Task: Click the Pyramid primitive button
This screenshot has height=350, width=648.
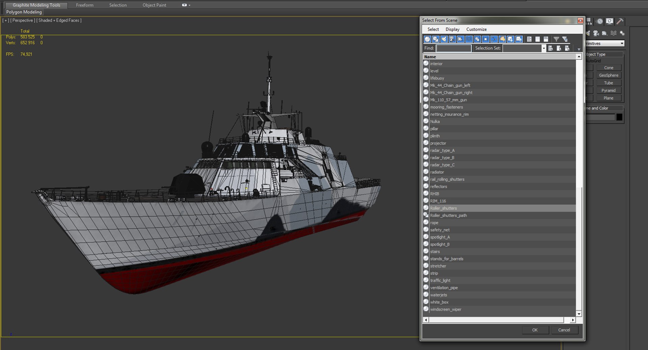Action: point(609,90)
